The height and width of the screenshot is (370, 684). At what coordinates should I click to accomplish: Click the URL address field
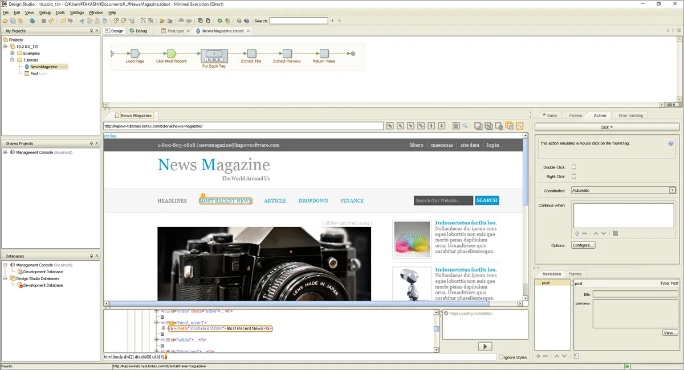[x=243, y=126]
